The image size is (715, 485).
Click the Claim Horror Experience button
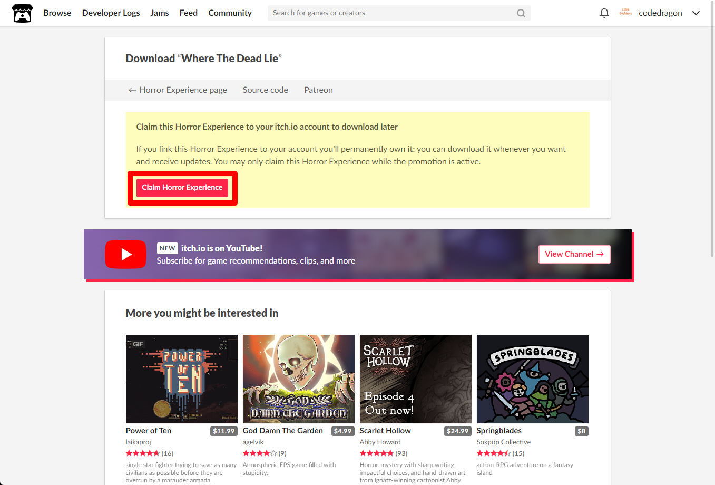pyautogui.click(x=182, y=188)
